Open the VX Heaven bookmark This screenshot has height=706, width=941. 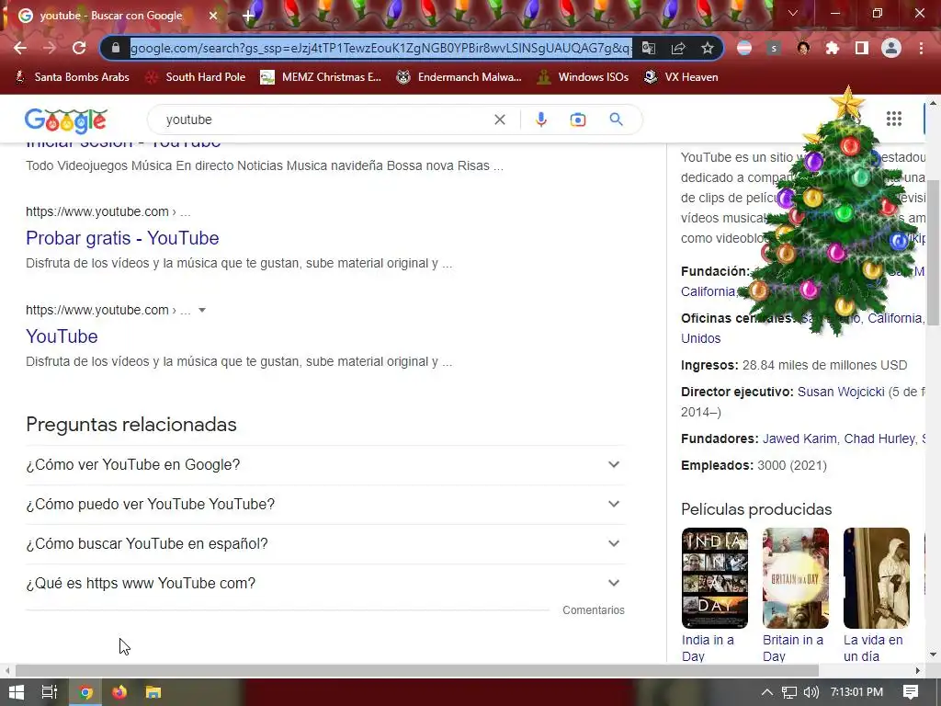click(x=681, y=77)
